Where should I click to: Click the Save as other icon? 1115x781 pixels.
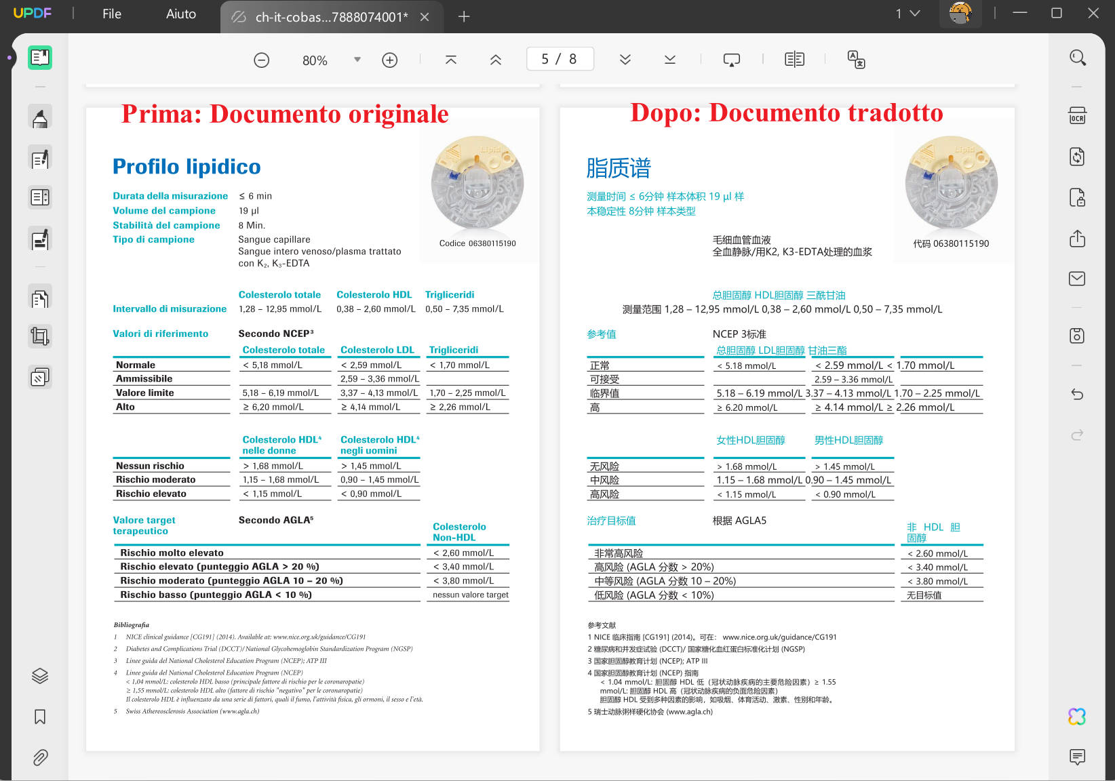click(x=1077, y=336)
